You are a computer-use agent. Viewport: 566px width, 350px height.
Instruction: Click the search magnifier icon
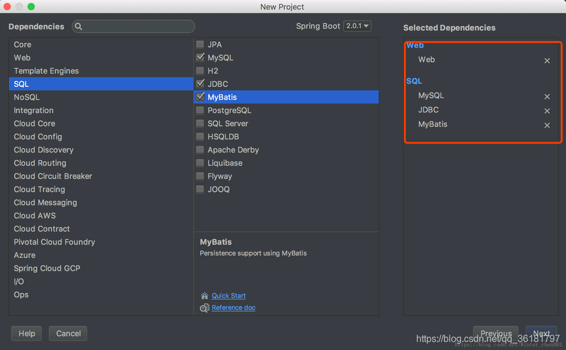tap(78, 27)
